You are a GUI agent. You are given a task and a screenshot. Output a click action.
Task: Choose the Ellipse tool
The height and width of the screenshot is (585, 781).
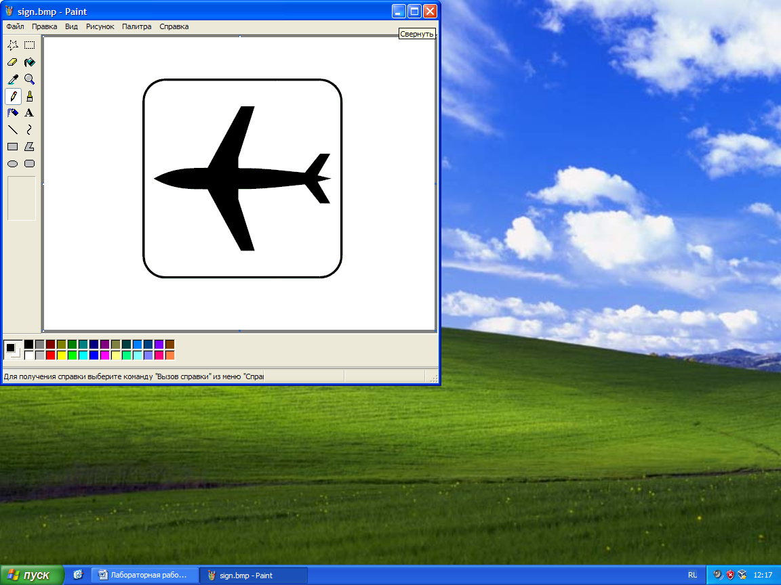pos(13,164)
